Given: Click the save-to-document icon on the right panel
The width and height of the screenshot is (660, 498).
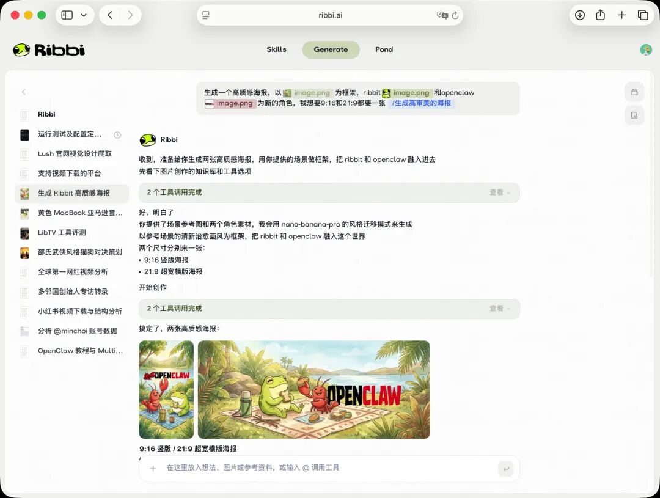Looking at the screenshot, I should pos(634,115).
